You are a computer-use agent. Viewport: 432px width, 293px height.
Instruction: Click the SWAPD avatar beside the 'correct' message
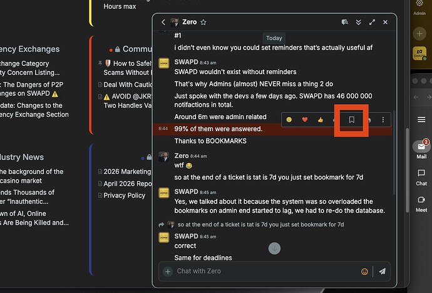[164, 237]
